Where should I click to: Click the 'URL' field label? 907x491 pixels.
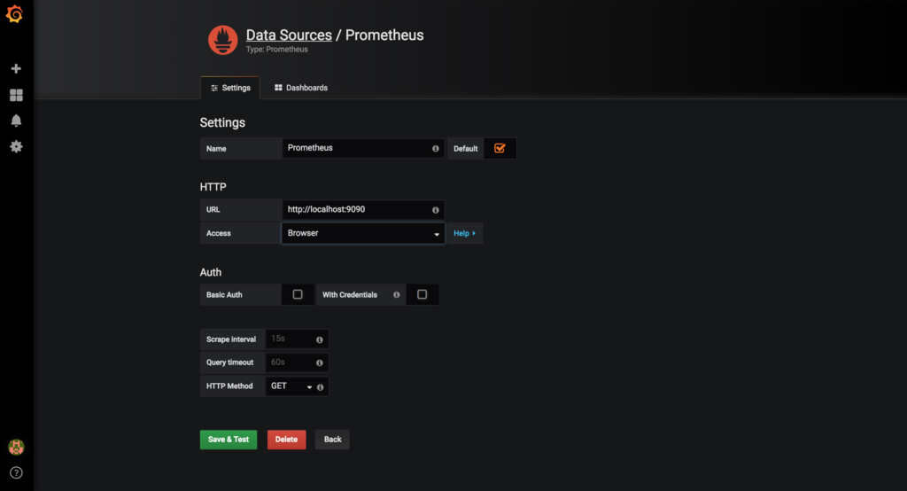(213, 209)
